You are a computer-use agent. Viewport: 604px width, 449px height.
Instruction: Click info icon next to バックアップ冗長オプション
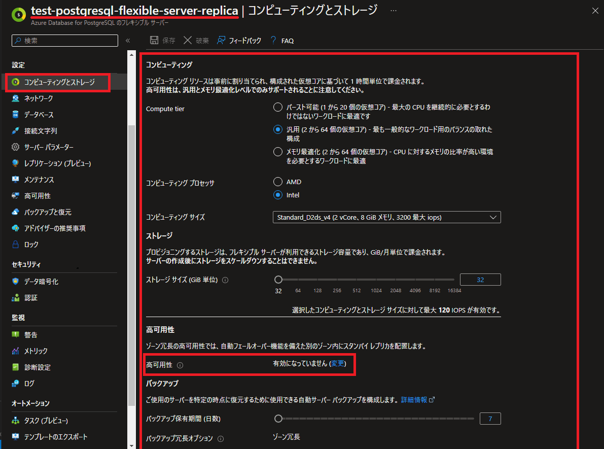(221, 438)
